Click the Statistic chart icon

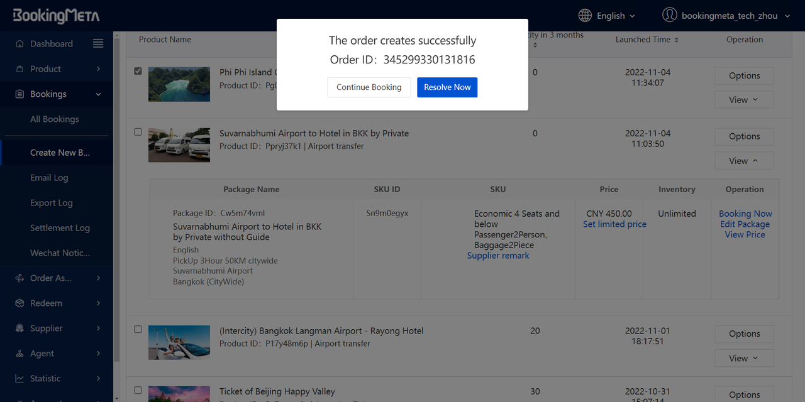coord(19,379)
